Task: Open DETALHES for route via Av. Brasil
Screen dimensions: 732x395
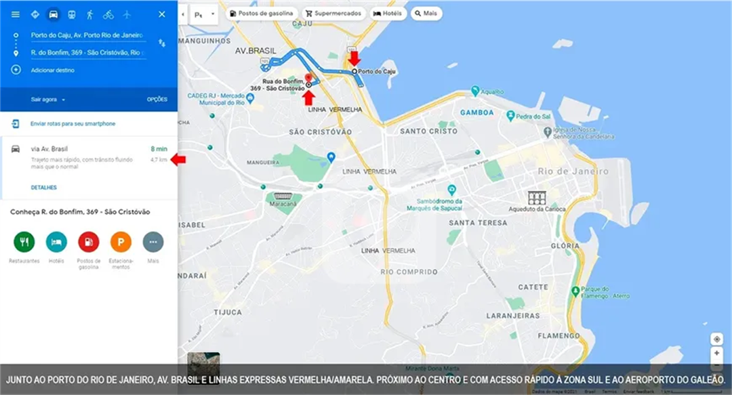Action: pos(44,188)
